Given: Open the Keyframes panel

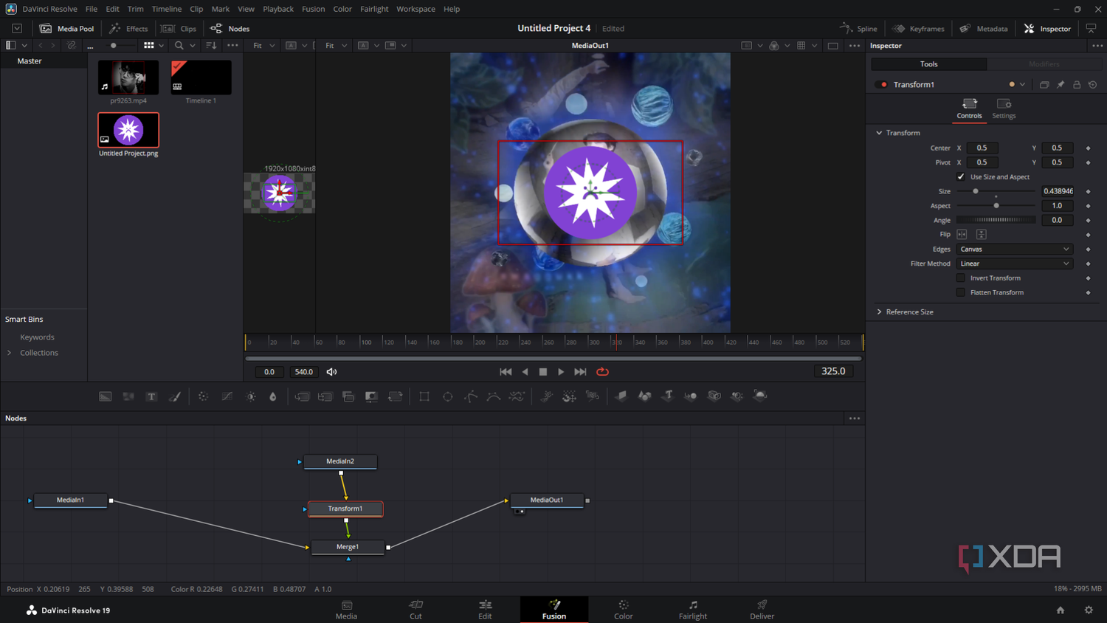Looking at the screenshot, I should (919, 29).
